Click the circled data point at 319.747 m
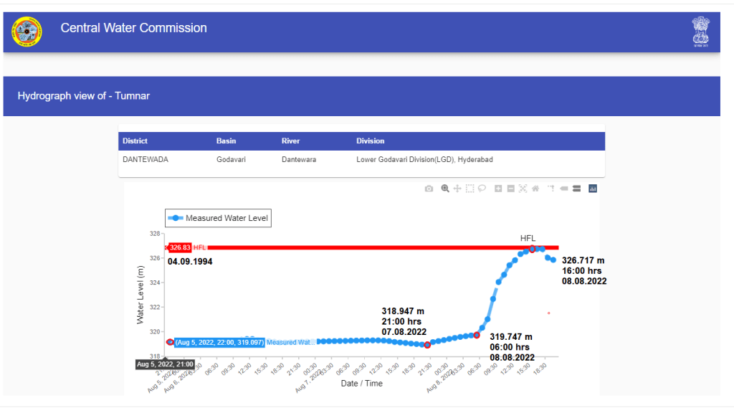The image size is (734, 408). pyautogui.click(x=477, y=335)
